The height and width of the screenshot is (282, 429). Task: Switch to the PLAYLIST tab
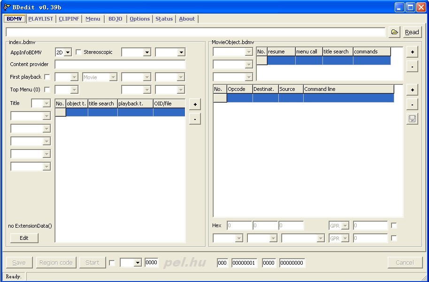click(40, 19)
